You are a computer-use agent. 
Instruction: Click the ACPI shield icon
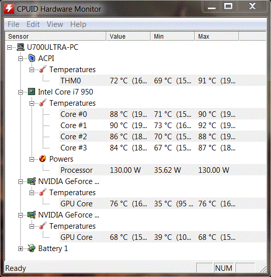click(x=32, y=58)
